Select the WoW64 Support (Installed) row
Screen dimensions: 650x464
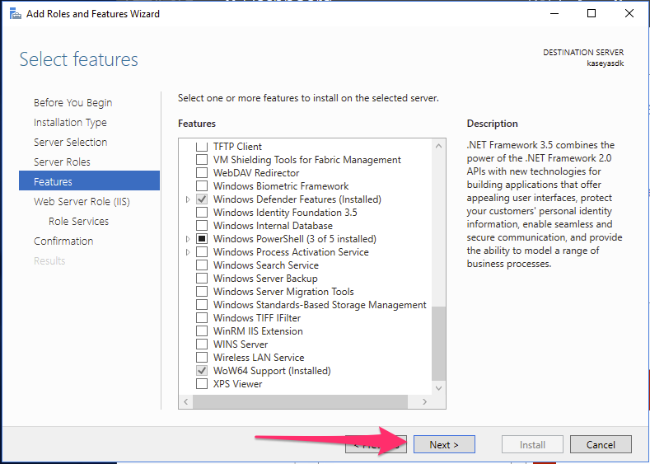272,371
